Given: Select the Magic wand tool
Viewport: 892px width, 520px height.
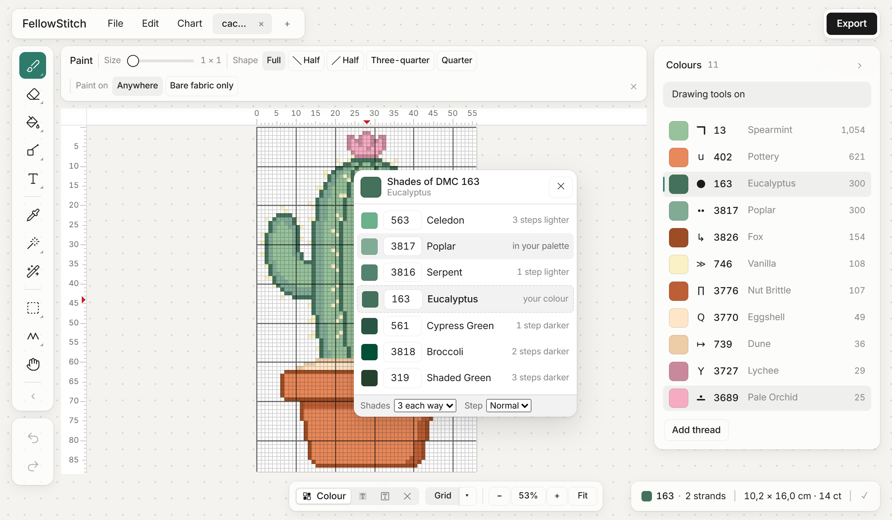Looking at the screenshot, I should click(x=33, y=243).
